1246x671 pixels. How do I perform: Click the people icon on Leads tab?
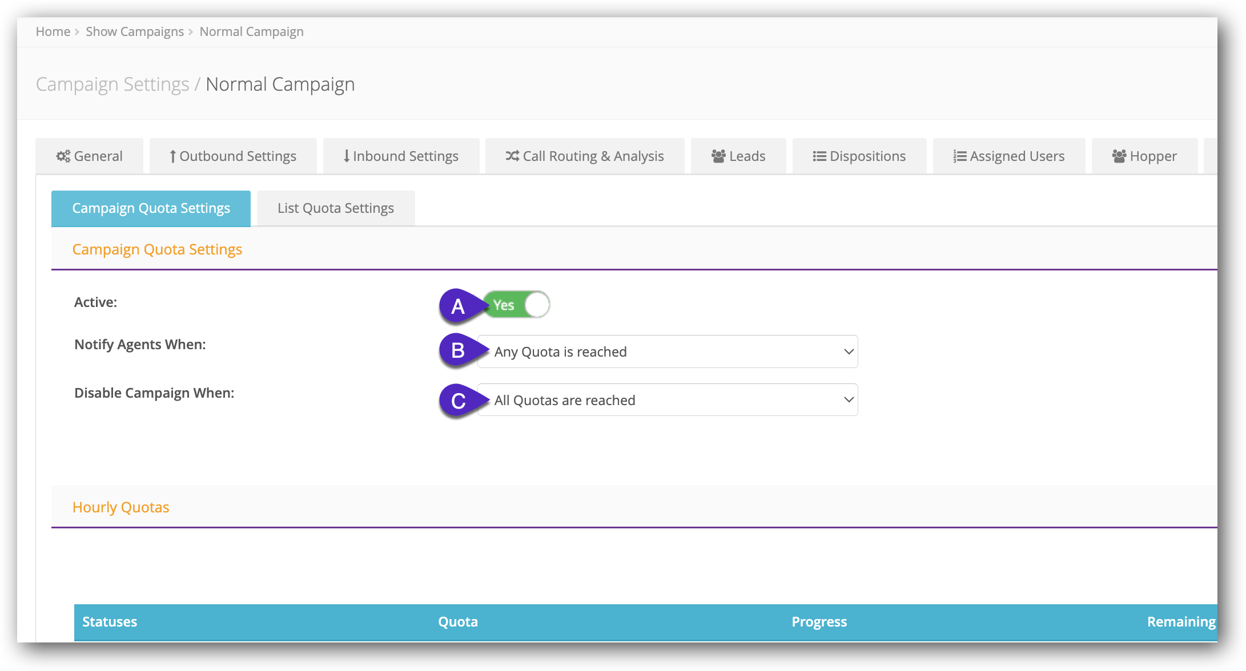pyautogui.click(x=718, y=156)
